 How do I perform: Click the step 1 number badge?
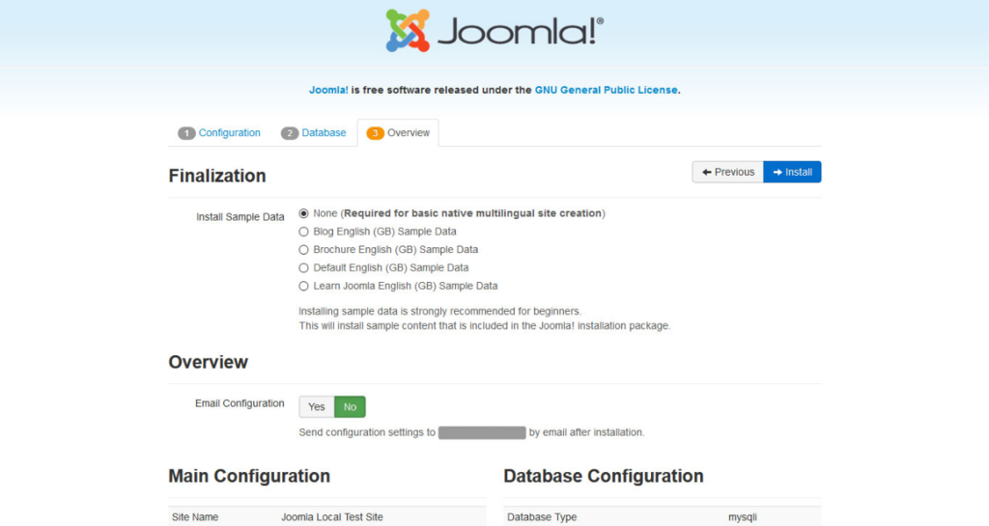(x=186, y=133)
